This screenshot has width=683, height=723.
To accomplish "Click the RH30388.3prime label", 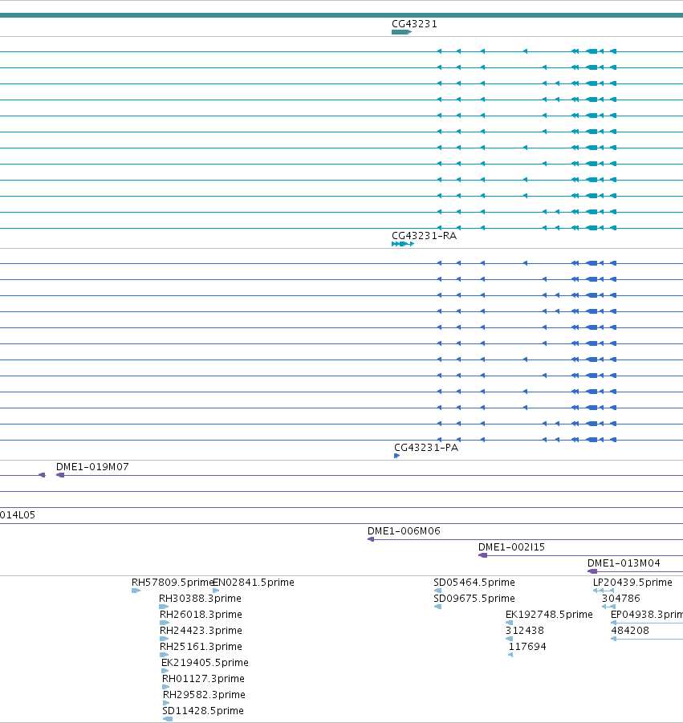I will [200, 599].
